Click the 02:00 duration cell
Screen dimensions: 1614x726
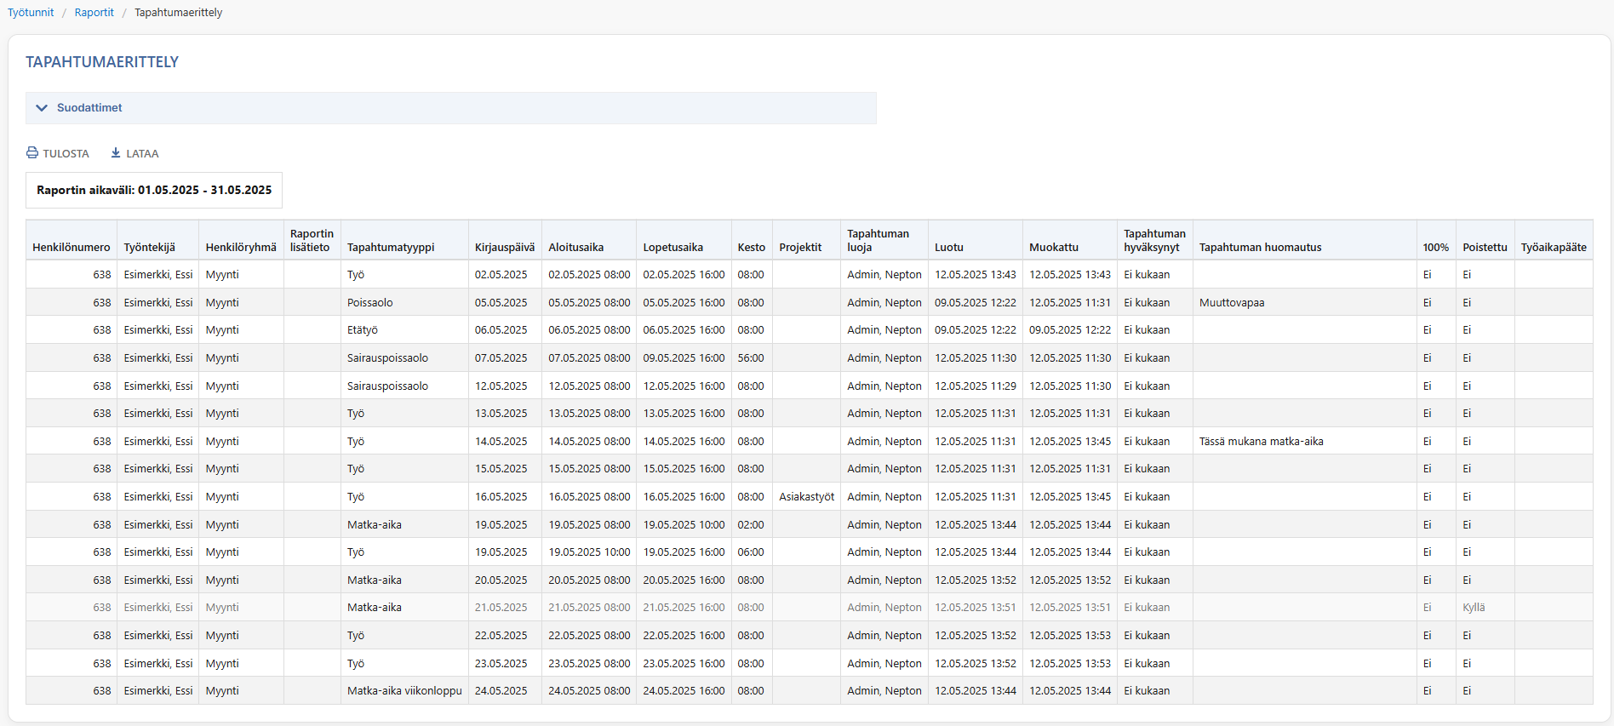[x=751, y=525]
